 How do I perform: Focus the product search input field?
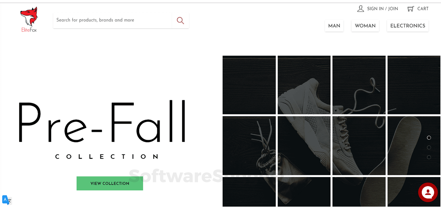click(x=113, y=21)
